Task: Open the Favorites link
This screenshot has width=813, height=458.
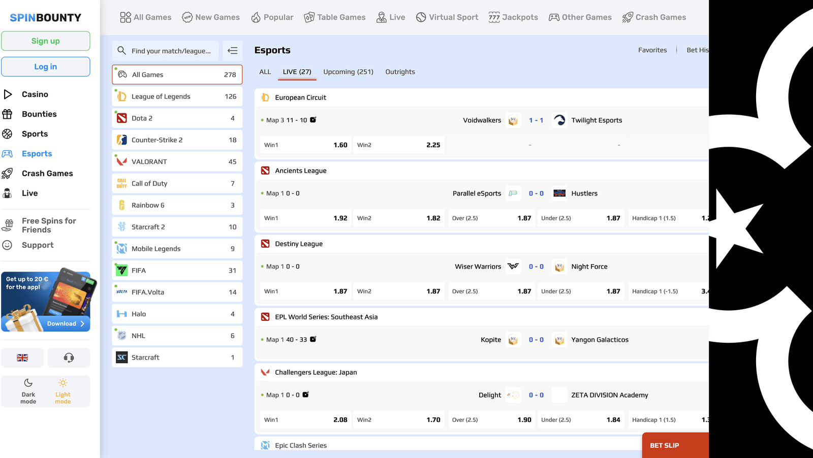Action: coord(652,50)
